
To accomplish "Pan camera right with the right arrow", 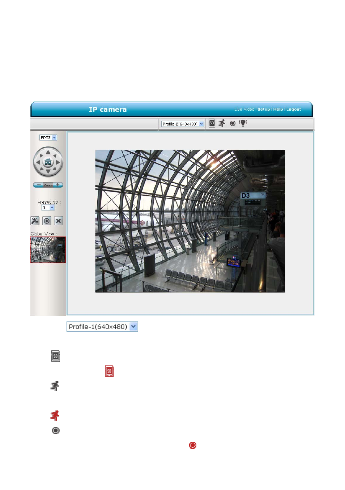I will 58,162.
